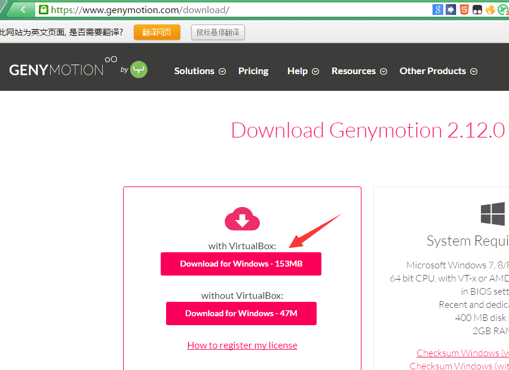The image size is (509, 370).
Task: Click the green pinwheel extension icon
Action: point(504,10)
